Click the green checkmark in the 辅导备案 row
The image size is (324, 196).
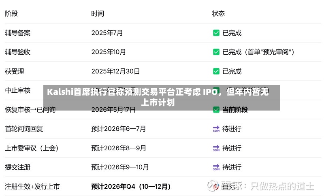coord(216,33)
